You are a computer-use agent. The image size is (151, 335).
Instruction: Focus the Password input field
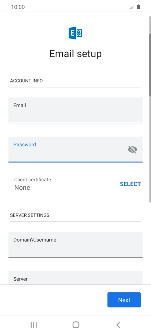pyautogui.click(x=75, y=150)
